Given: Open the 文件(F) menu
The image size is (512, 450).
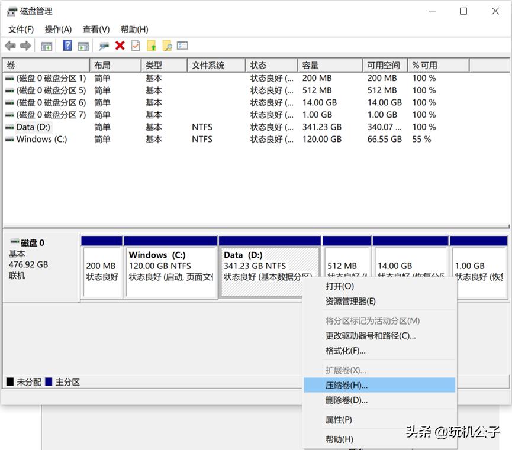Looking at the screenshot, I should point(21,29).
